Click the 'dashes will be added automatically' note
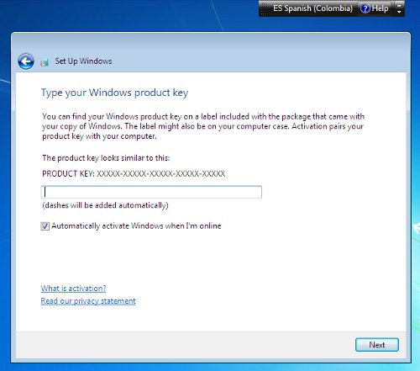Screen dimensions: 420x371 pyautogui.click(x=105, y=205)
